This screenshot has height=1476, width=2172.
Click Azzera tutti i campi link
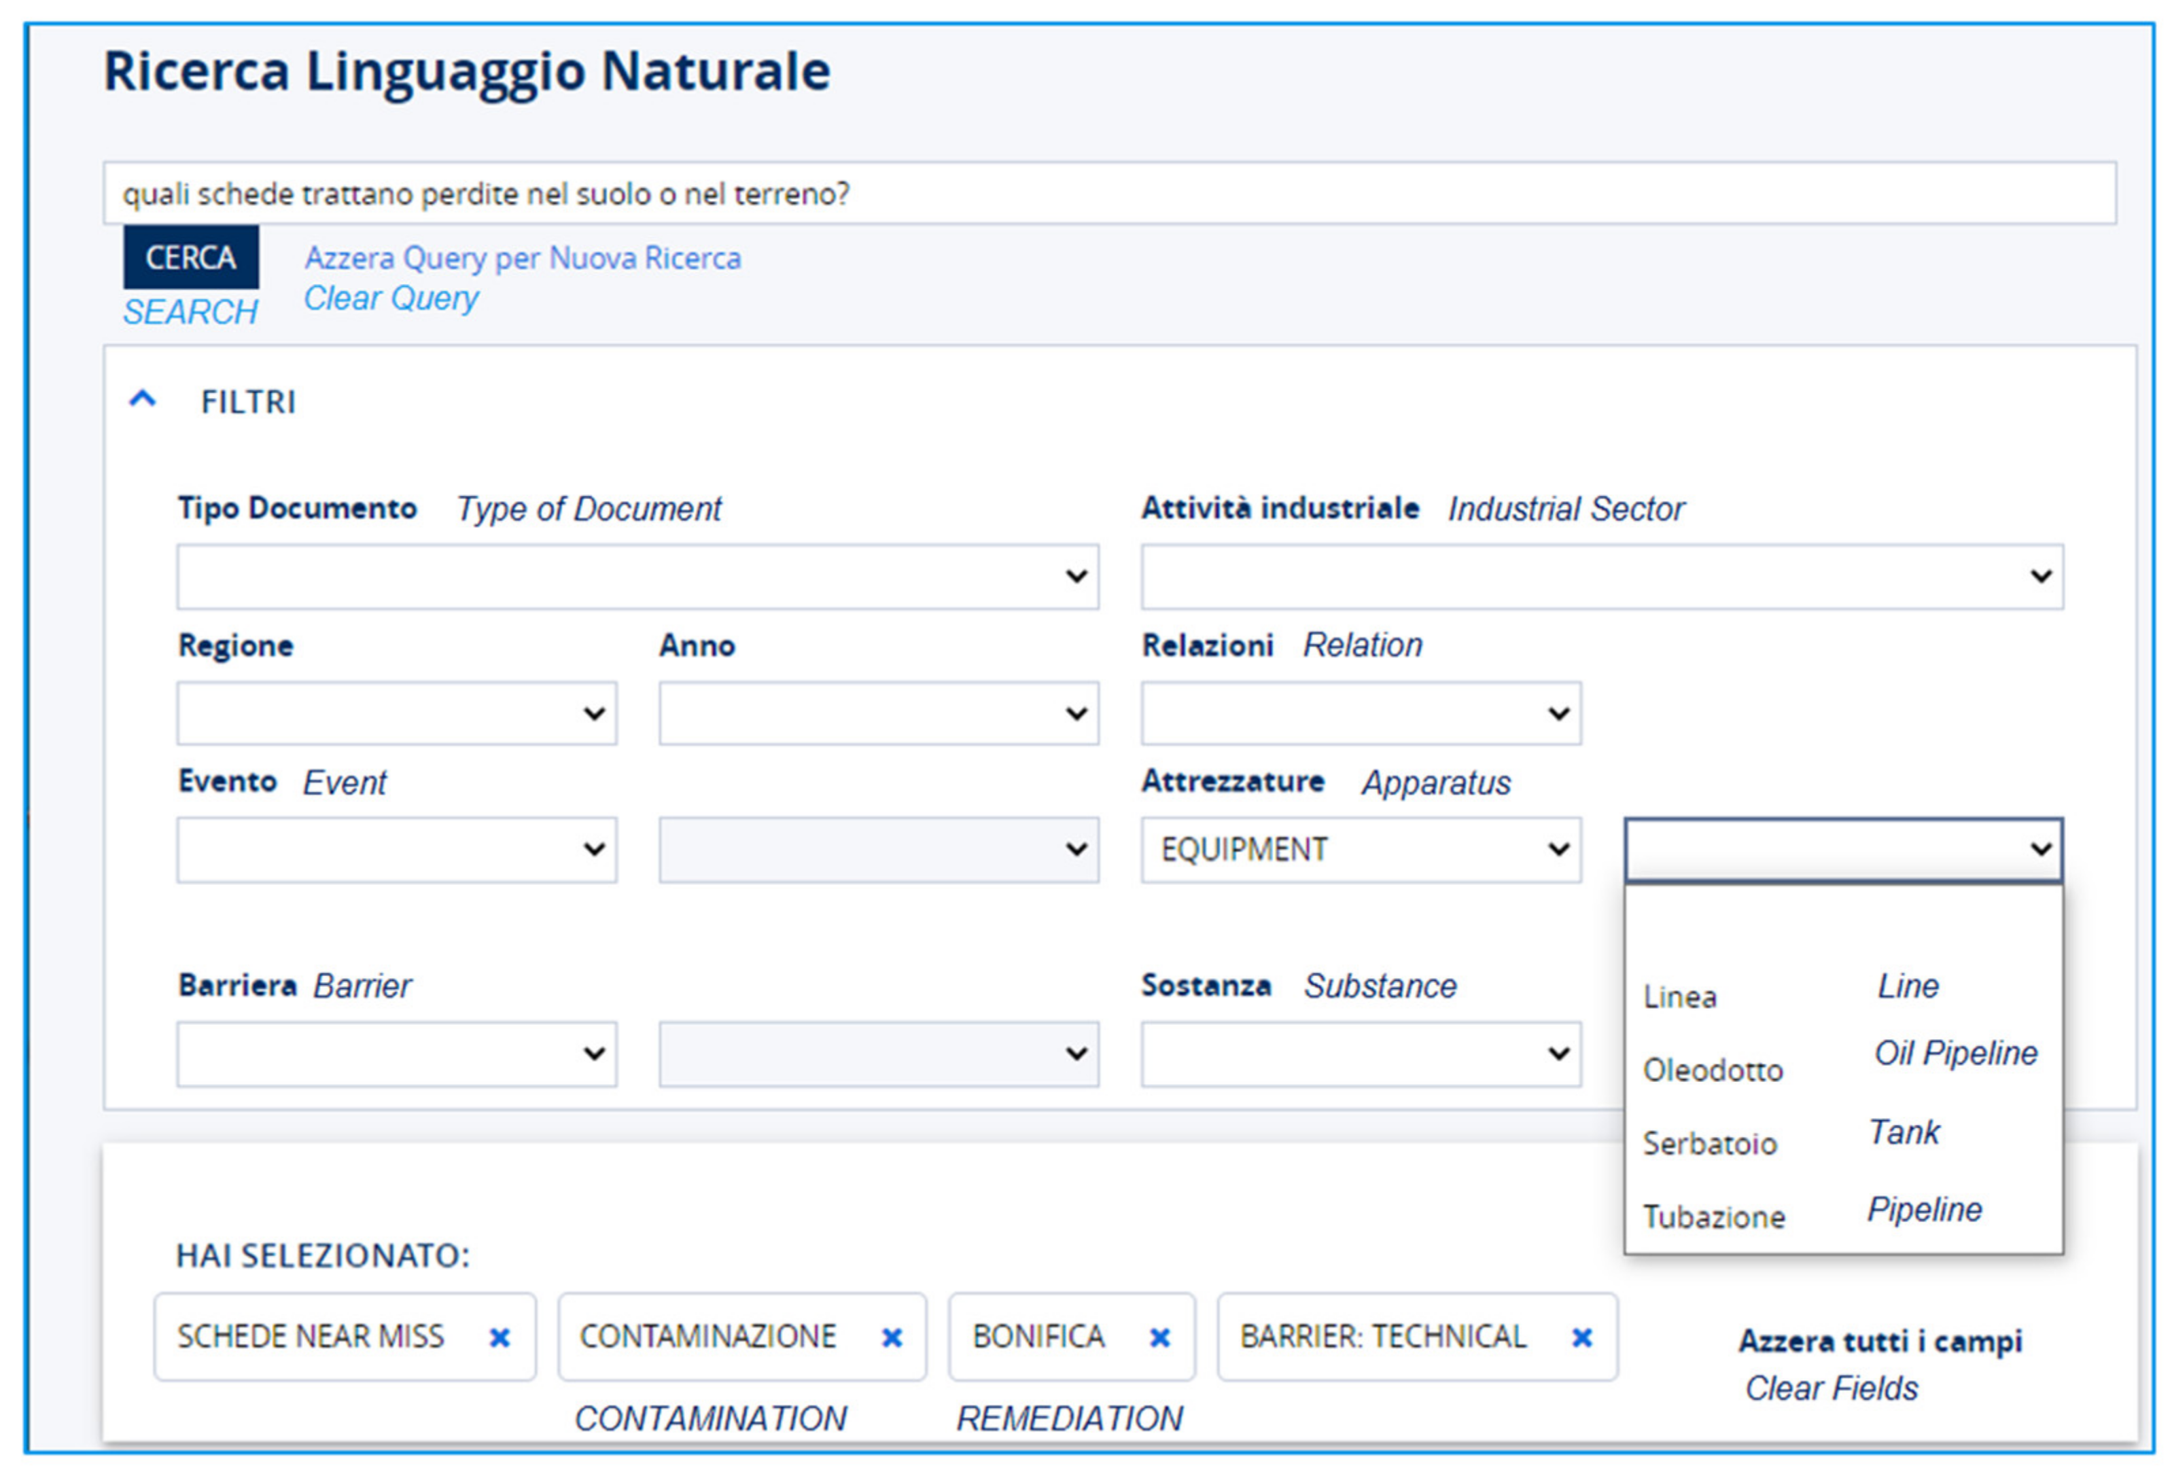click(x=1880, y=1341)
